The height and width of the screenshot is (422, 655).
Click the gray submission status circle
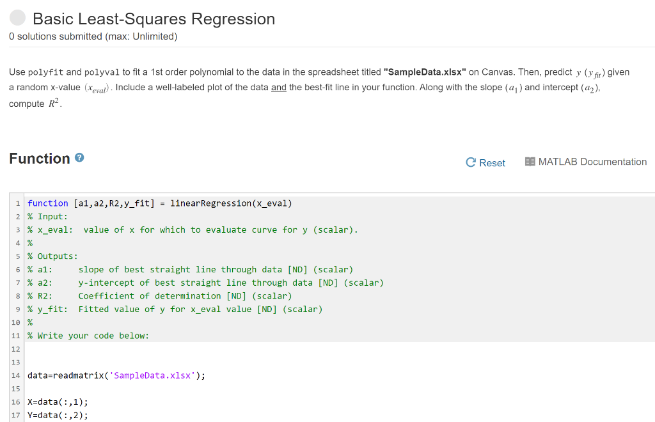click(x=17, y=18)
